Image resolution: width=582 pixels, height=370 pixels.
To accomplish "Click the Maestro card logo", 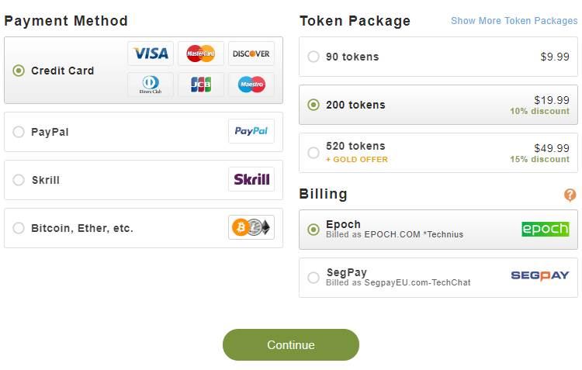I will [x=251, y=85].
